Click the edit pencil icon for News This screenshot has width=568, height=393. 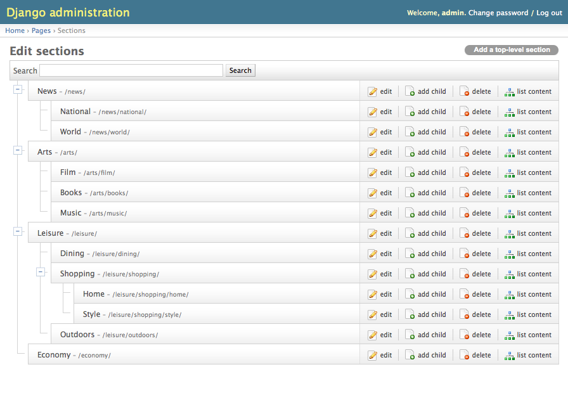tap(373, 92)
